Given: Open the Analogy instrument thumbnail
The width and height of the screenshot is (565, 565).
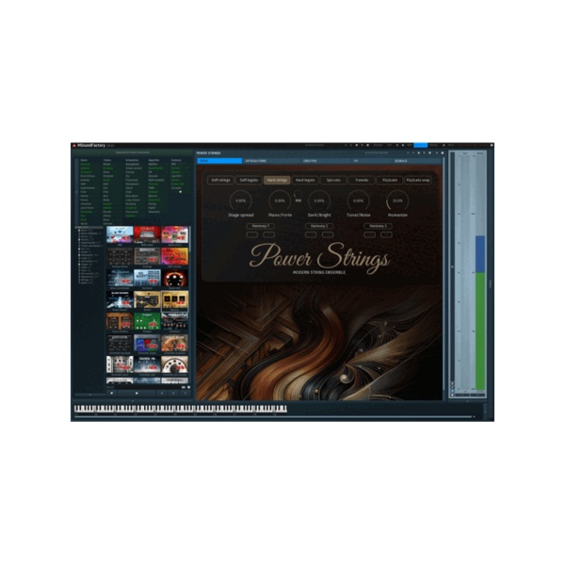Looking at the screenshot, I should (147, 256).
